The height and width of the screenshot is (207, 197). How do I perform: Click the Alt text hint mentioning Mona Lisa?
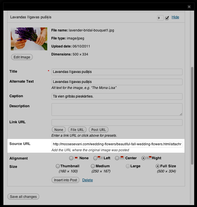click(x=84, y=88)
